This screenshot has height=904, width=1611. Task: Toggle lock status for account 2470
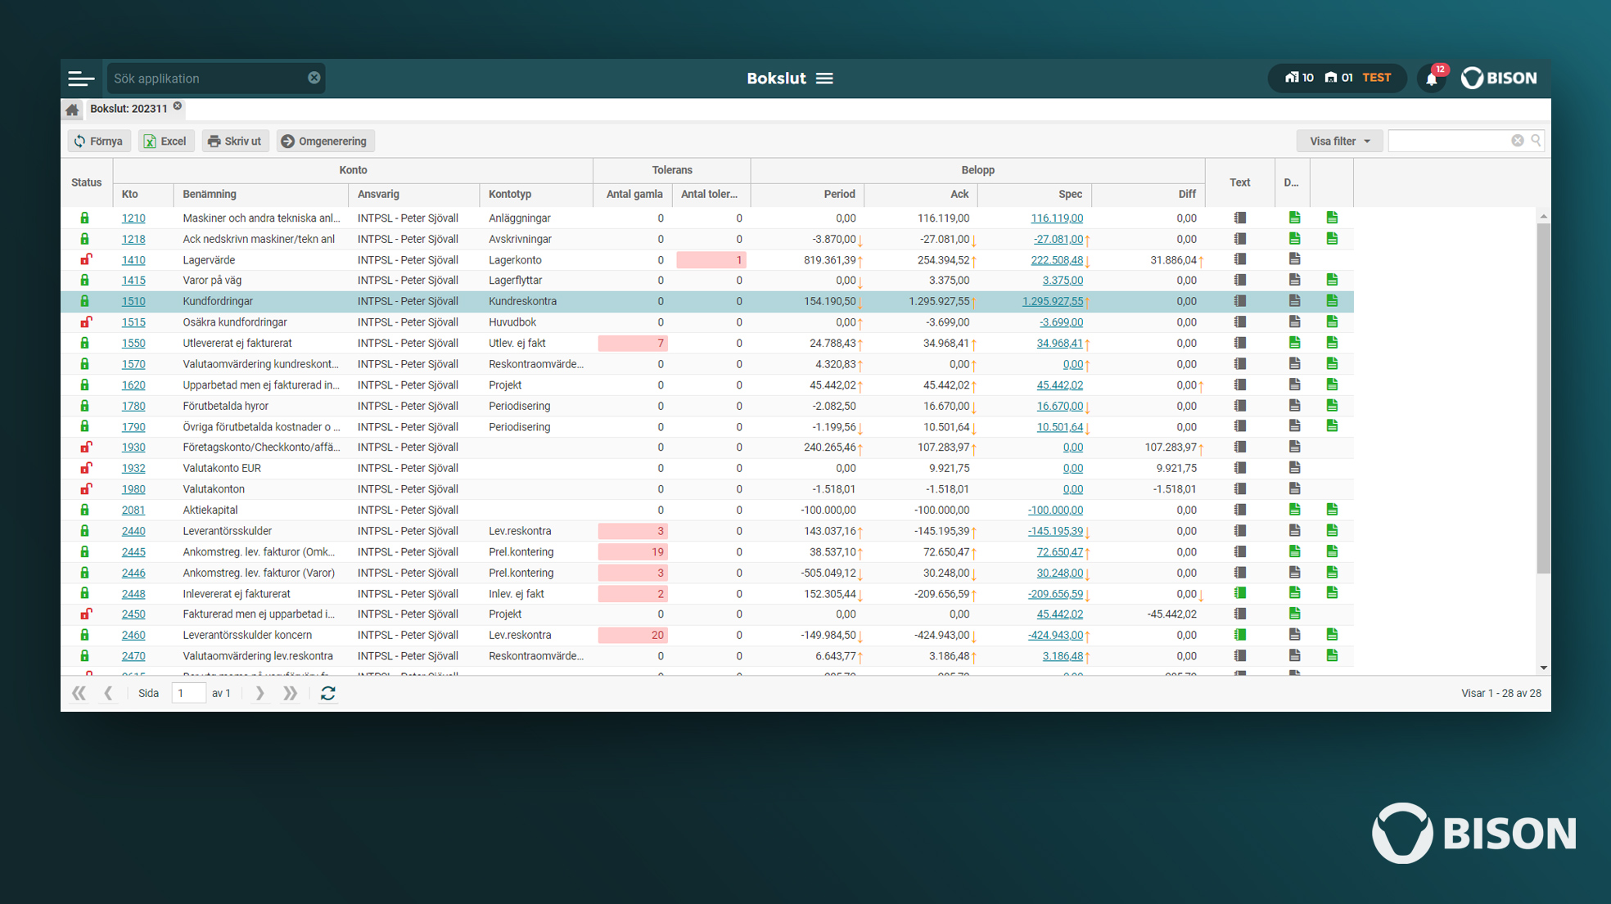pos(84,655)
